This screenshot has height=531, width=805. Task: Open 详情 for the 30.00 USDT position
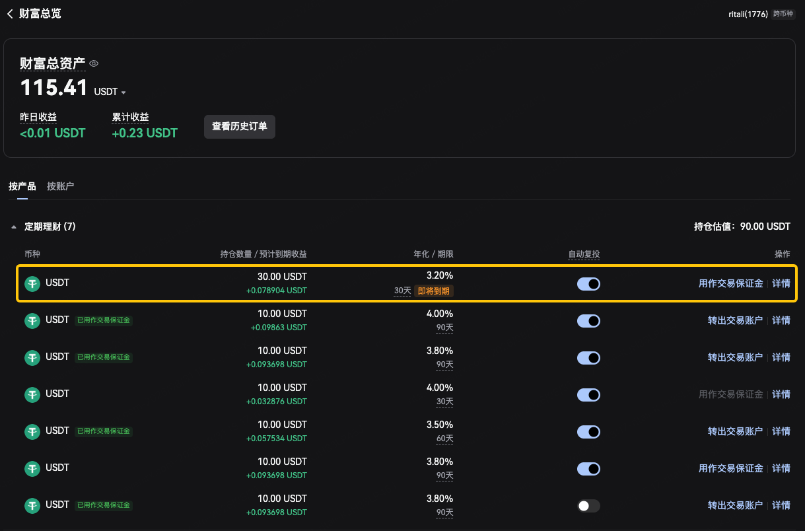(781, 283)
